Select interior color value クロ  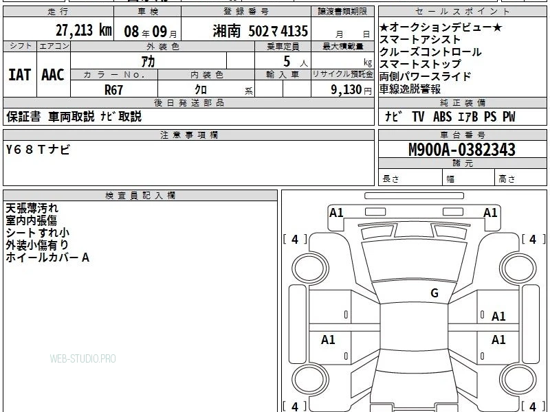(201, 90)
